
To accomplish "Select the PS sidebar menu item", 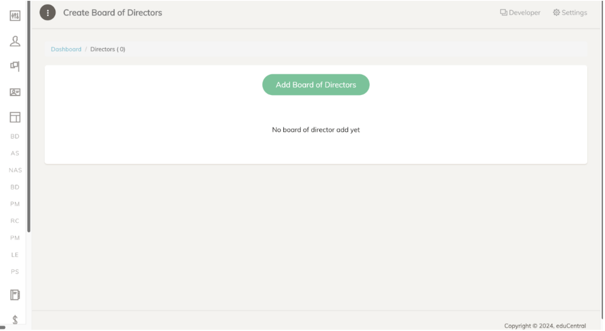I will coord(15,272).
